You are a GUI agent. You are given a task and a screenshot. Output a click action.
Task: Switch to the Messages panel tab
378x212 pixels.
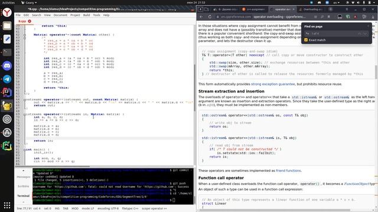(24, 177)
